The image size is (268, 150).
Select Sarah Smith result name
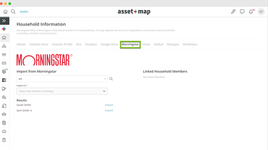tap(24, 105)
